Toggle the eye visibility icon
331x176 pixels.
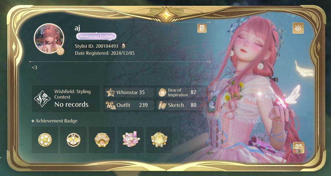click(x=298, y=28)
